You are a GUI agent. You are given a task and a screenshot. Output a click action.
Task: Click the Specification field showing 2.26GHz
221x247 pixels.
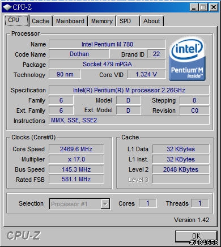(129, 90)
